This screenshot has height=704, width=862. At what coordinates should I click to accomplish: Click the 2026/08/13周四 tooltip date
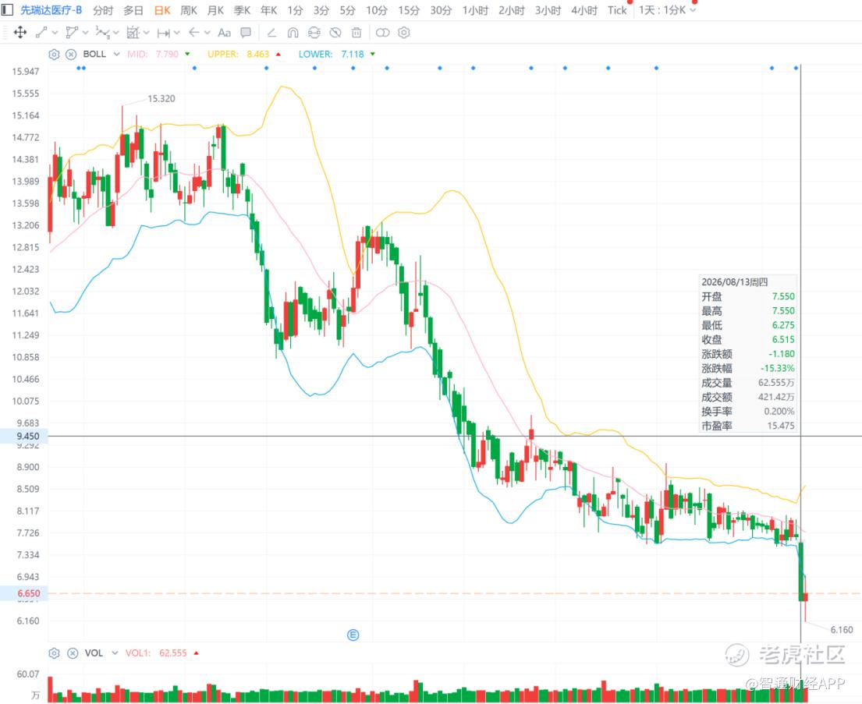click(x=735, y=282)
